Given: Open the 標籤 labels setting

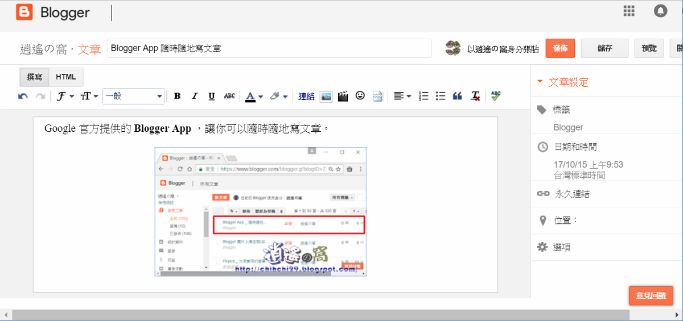Looking at the screenshot, I should pyautogui.click(x=562, y=109).
